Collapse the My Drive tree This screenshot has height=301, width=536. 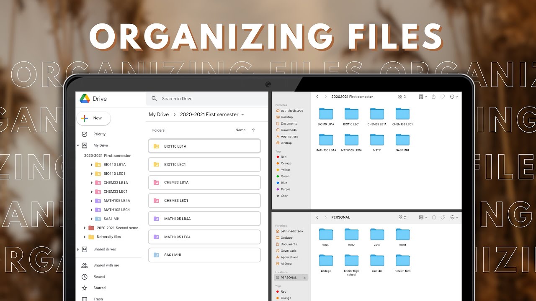(x=78, y=145)
